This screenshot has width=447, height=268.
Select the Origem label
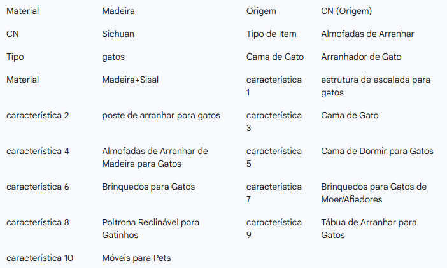click(261, 11)
